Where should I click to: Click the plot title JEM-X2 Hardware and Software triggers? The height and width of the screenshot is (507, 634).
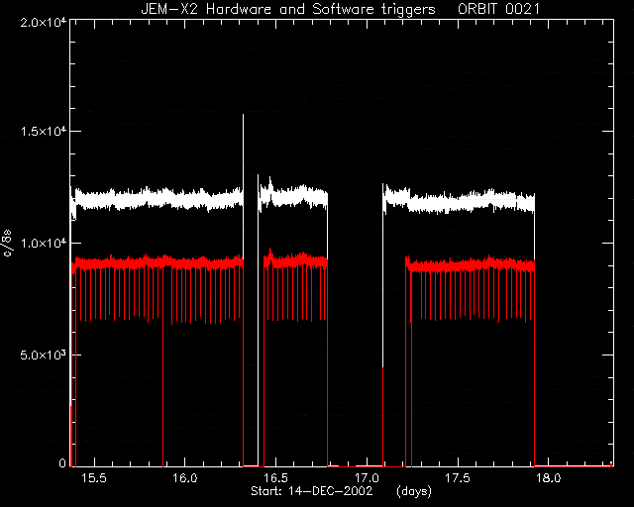click(288, 9)
